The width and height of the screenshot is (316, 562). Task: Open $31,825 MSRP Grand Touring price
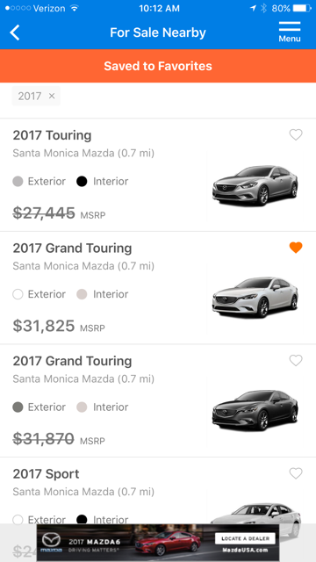click(x=59, y=326)
